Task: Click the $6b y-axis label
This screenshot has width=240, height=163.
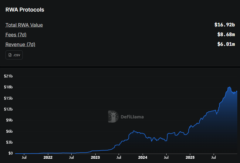Action: pyautogui.click(x=9, y=131)
